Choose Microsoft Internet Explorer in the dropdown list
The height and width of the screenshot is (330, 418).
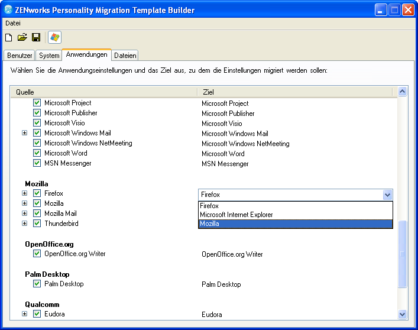pyautogui.click(x=296, y=215)
